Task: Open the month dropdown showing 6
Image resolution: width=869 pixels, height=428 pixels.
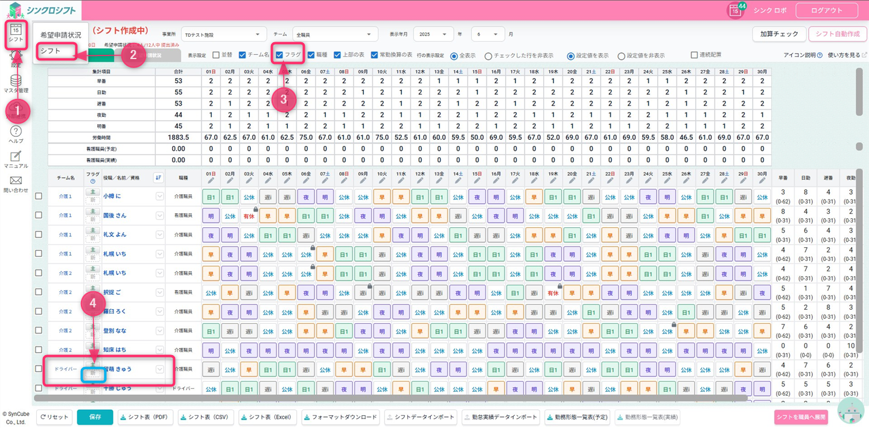Action: [488, 34]
